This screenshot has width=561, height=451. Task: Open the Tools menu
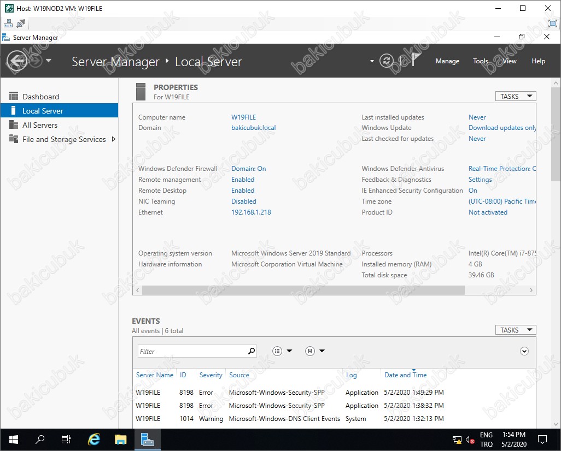(x=480, y=61)
